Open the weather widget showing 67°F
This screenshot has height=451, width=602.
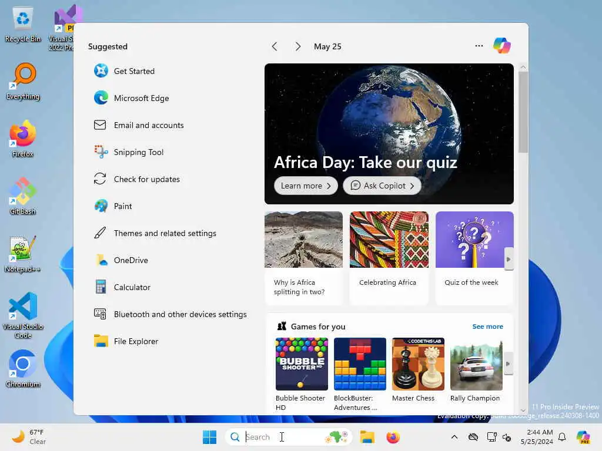pyautogui.click(x=29, y=437)
